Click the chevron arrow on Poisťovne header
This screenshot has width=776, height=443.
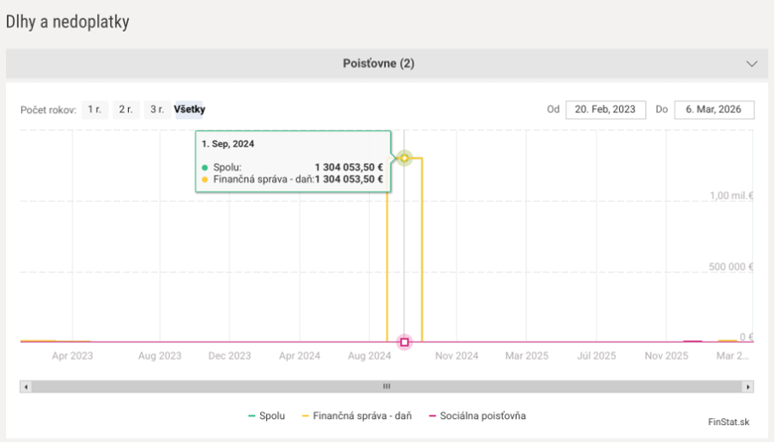[x=752, y=64]
